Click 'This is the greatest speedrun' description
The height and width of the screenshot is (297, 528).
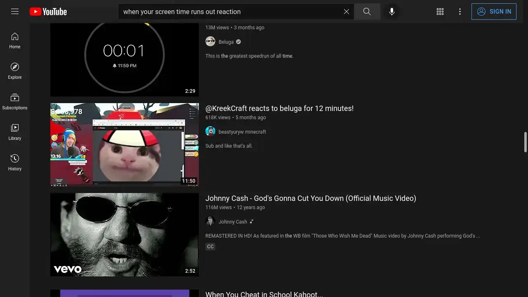[250, 56]
